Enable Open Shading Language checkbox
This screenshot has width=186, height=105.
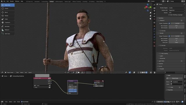pos(169,15)
